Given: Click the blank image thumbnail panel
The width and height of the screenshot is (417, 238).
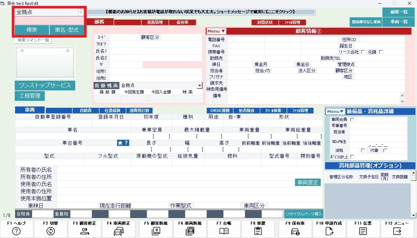Looking at the screenshot, I should coord(45,62).
